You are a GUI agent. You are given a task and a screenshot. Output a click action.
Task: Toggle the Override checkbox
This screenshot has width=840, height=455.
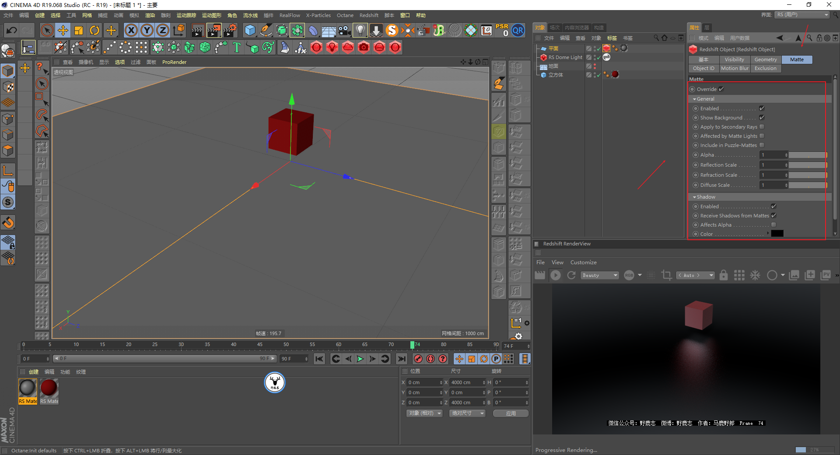tap(721, 89)
